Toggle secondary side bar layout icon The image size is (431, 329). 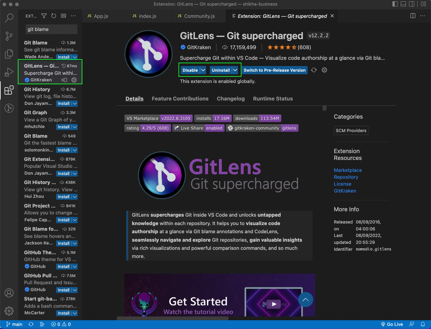412,4
